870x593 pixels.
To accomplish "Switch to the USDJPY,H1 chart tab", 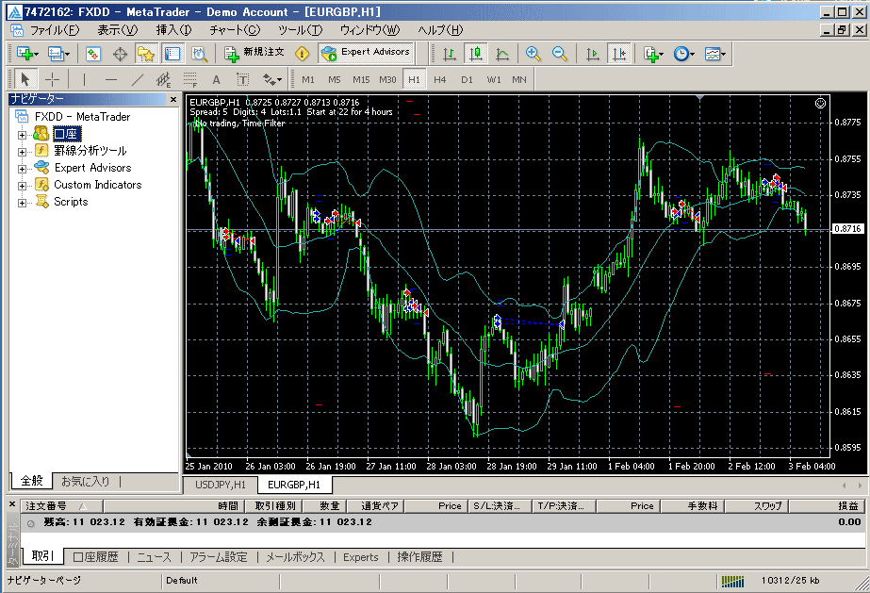I will pyautogui.click(x=221, y=485).
